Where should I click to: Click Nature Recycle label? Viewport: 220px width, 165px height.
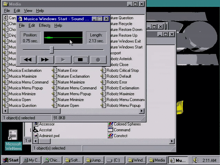click(x=121, y=24)
